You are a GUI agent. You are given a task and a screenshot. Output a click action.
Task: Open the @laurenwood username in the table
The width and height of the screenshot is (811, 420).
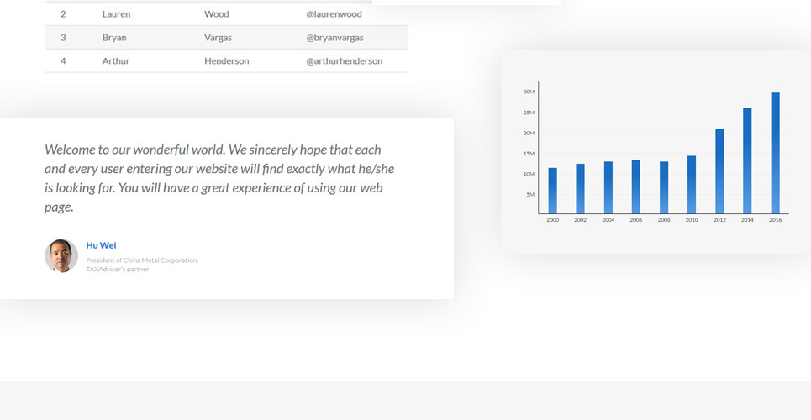pos(334,14)
